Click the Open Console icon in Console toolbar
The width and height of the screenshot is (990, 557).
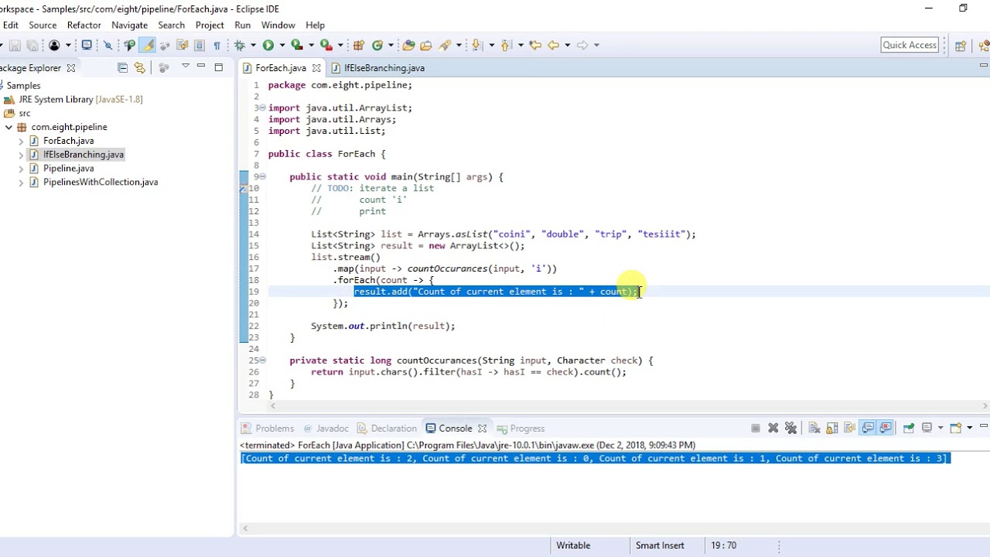[x=956, y=428]
